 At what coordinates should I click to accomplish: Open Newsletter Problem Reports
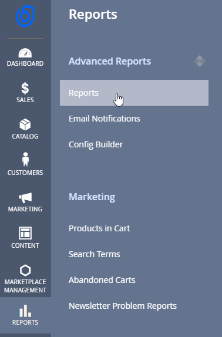point(123,306)
